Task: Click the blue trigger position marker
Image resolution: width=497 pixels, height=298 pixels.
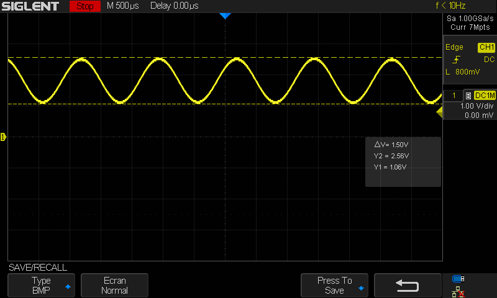Action: (225, 16)
